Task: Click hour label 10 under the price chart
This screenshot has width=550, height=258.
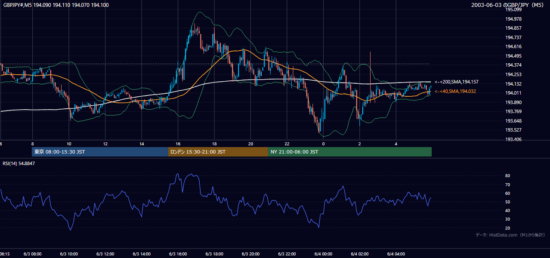Action: (69, 144)
